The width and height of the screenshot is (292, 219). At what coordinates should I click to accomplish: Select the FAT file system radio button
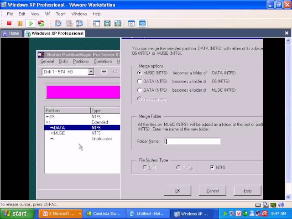tap(145, 167)
